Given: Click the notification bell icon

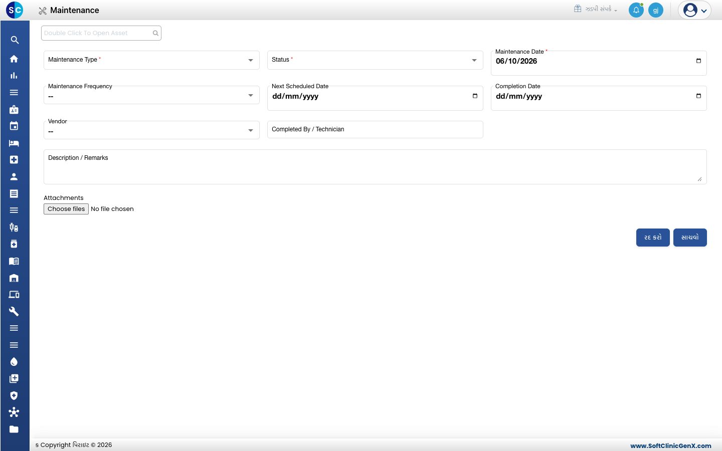Looking at the screenshot, I should [636, 10].
